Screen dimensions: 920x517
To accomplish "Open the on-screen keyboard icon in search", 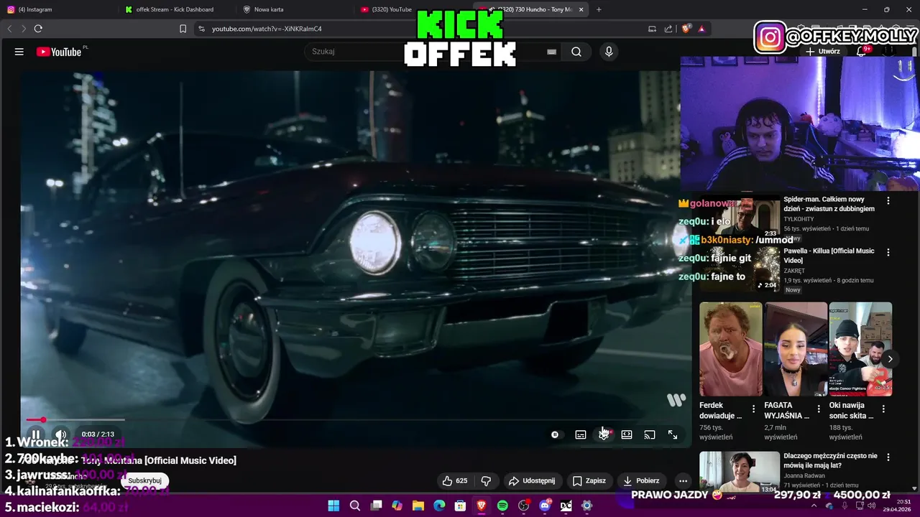I will 551,52.
